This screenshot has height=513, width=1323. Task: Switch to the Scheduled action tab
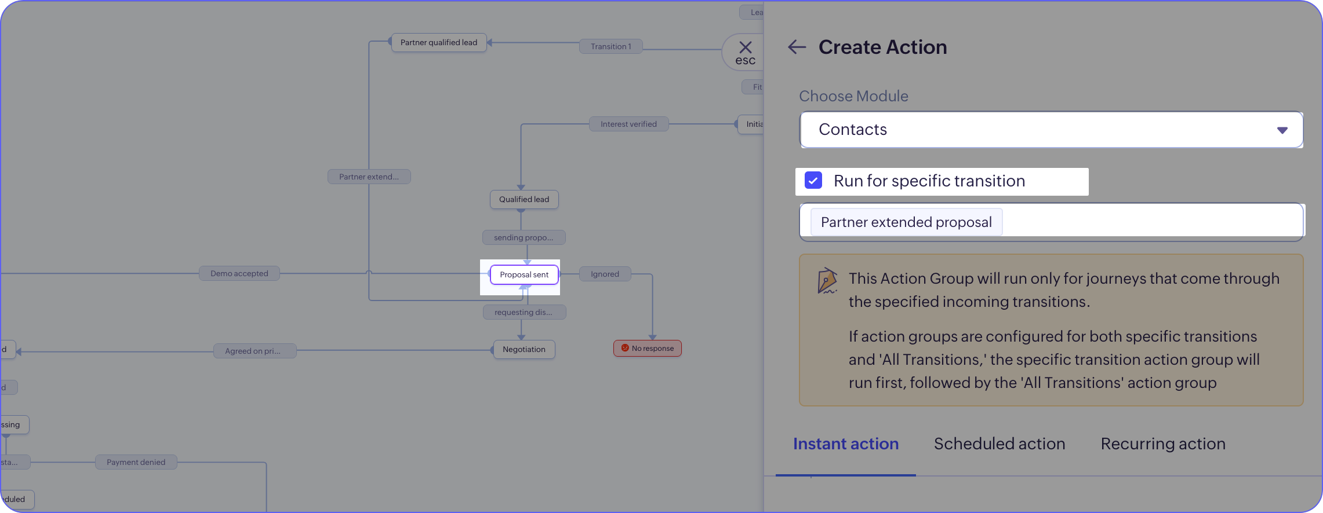[999, 444]
